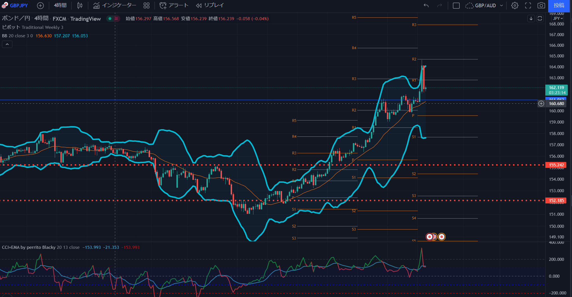This screenshot has width=572, height=297.
Task: Select the CCI+EMA by perrito Blacky legend
Action: click(x=41, y=247)
